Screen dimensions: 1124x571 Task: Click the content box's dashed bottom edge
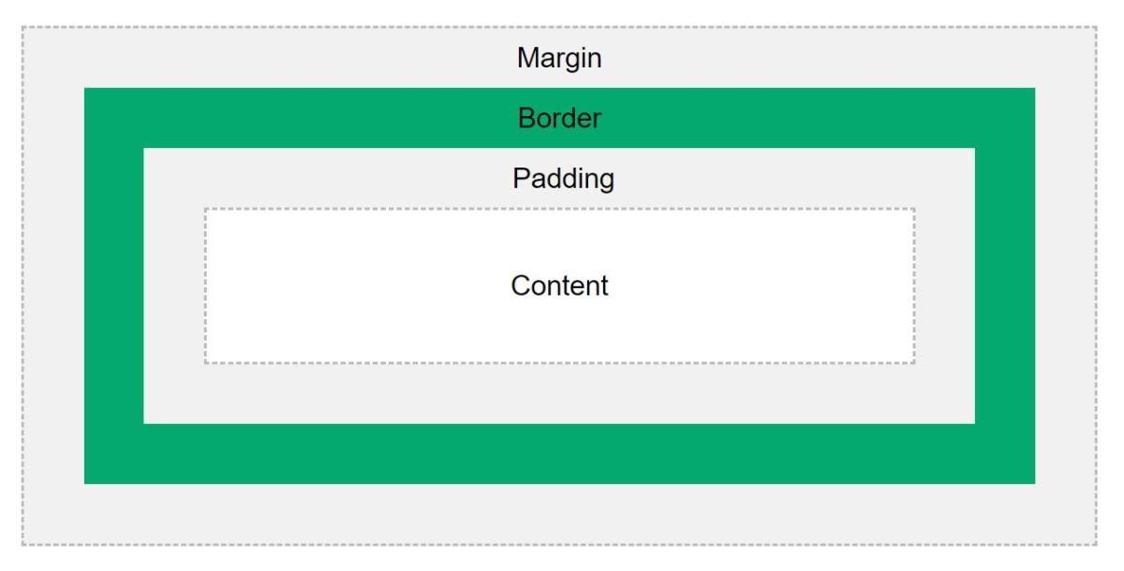559,362
